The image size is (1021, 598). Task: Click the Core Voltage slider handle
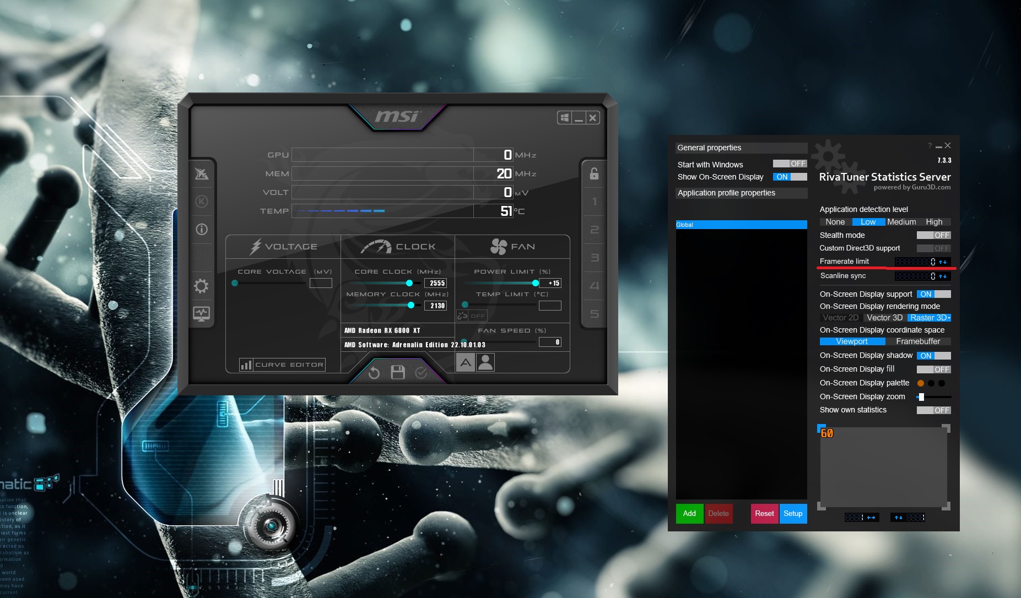[235, 283]
